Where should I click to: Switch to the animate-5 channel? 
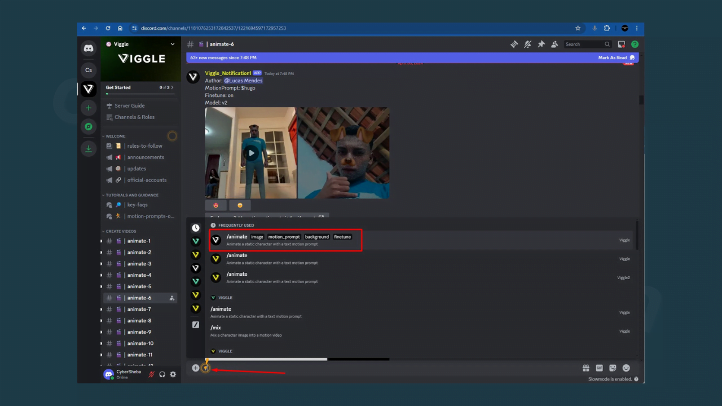click(x=139, y=286)
